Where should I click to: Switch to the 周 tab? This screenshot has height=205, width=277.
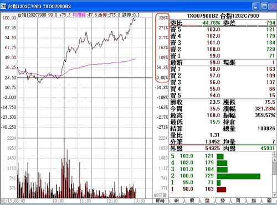point(238,201)
